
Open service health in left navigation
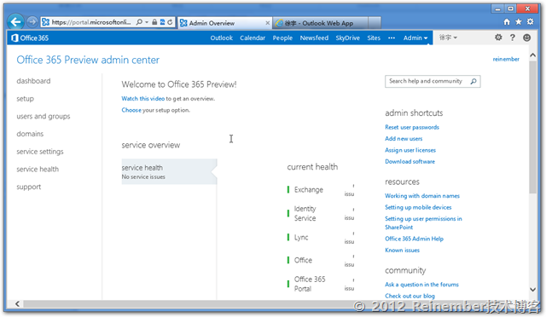point(38,170)
